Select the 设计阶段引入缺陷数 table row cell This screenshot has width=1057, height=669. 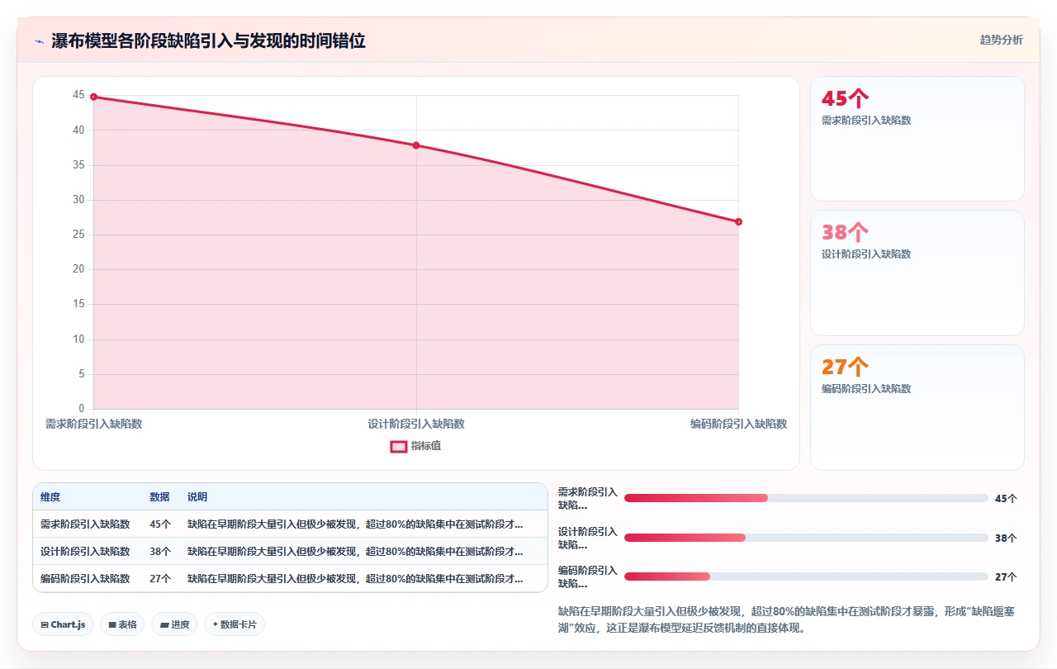[x=85, y=552]
